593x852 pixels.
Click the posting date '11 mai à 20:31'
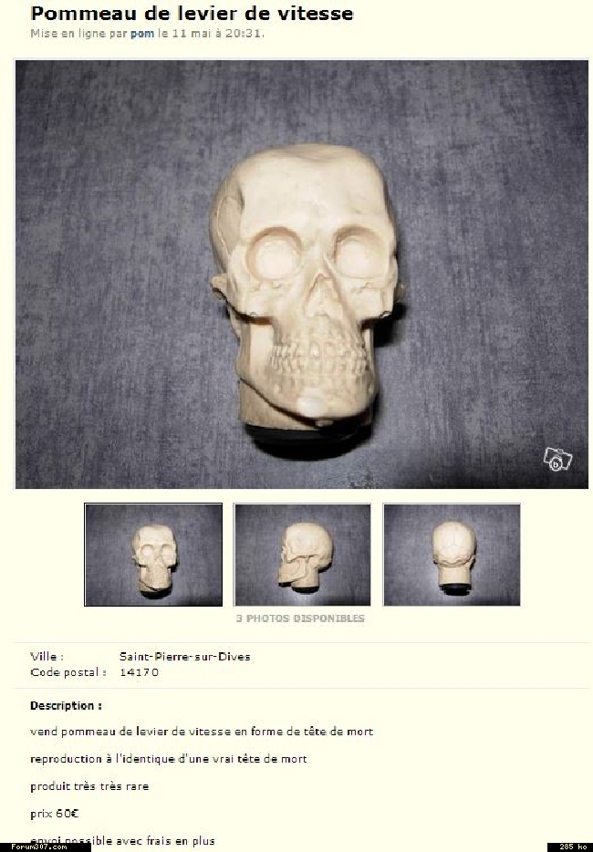point(217,33)
